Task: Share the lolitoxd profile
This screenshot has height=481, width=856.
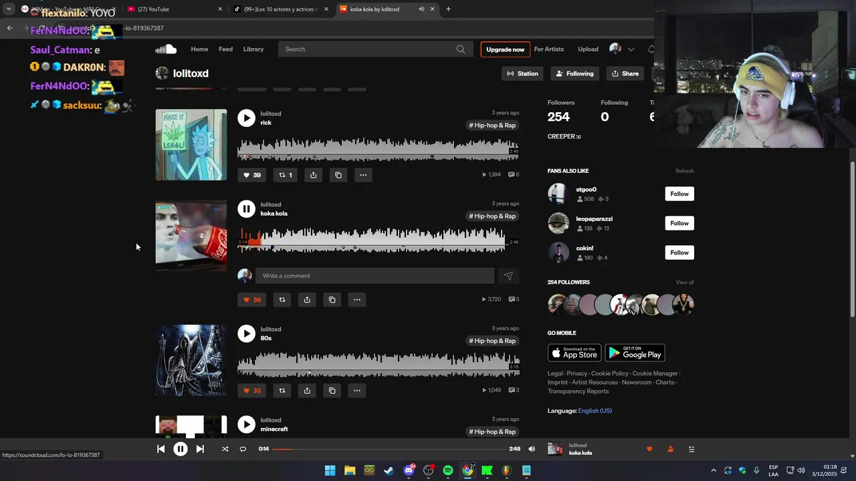Action: 625,73
